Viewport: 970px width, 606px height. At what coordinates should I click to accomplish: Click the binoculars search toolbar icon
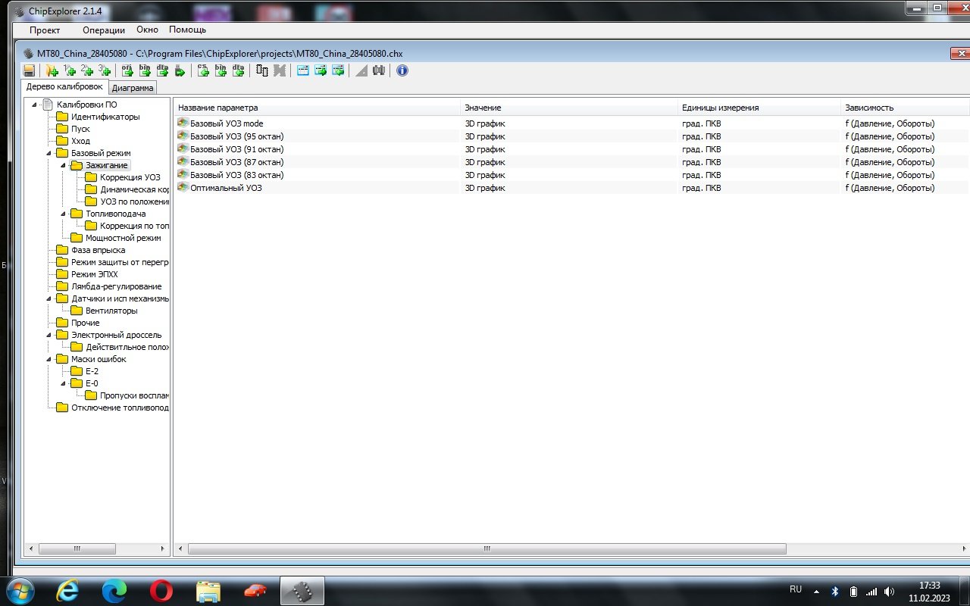point(379,70)
